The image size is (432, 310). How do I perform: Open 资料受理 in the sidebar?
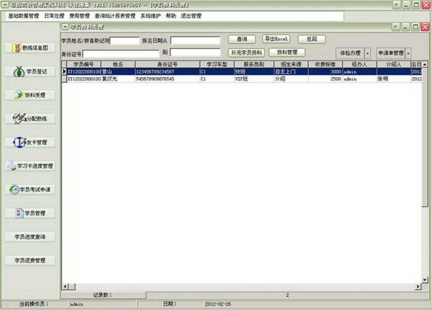tap(30, 95)
